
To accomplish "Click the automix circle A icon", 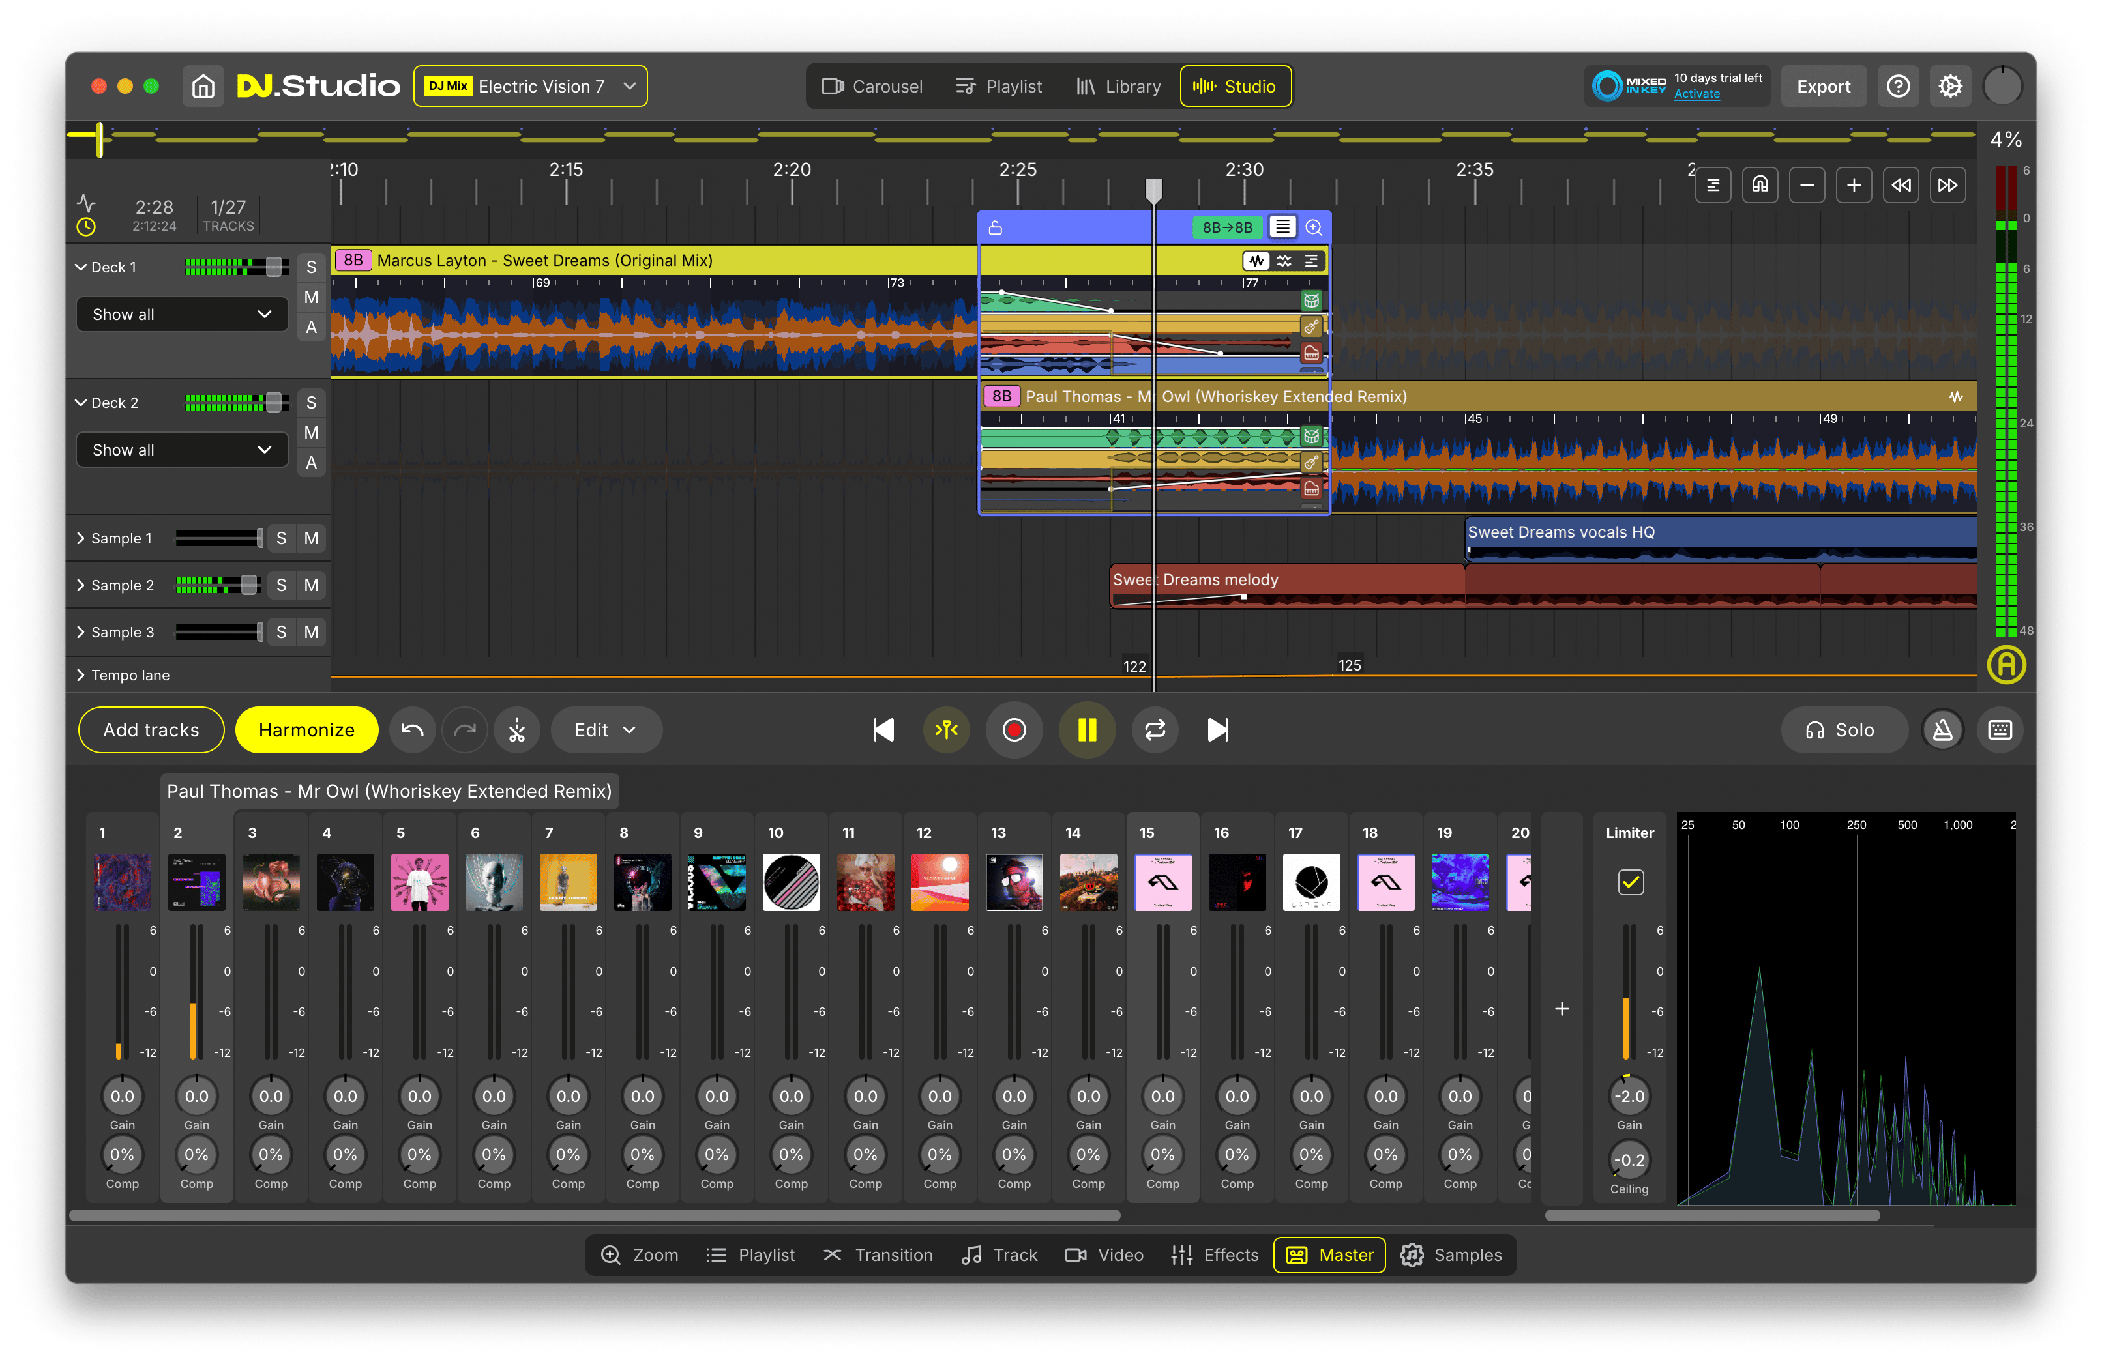I will coord(2006,665).
